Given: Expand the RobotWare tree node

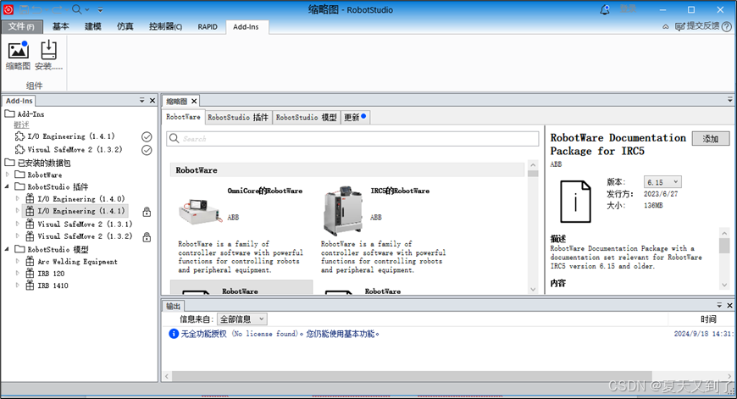Looking at the screenshot, I should click(x=8, y=175).
